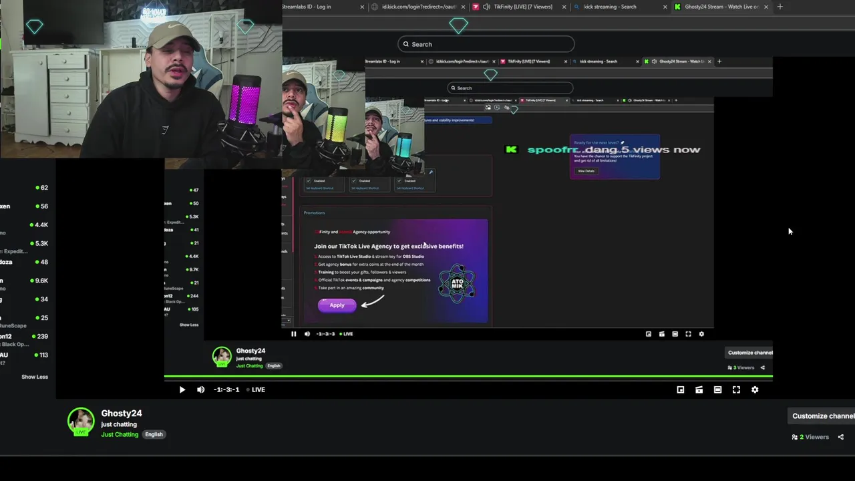Click small Ghosty24 avatar in nested preview

[222, 357]
